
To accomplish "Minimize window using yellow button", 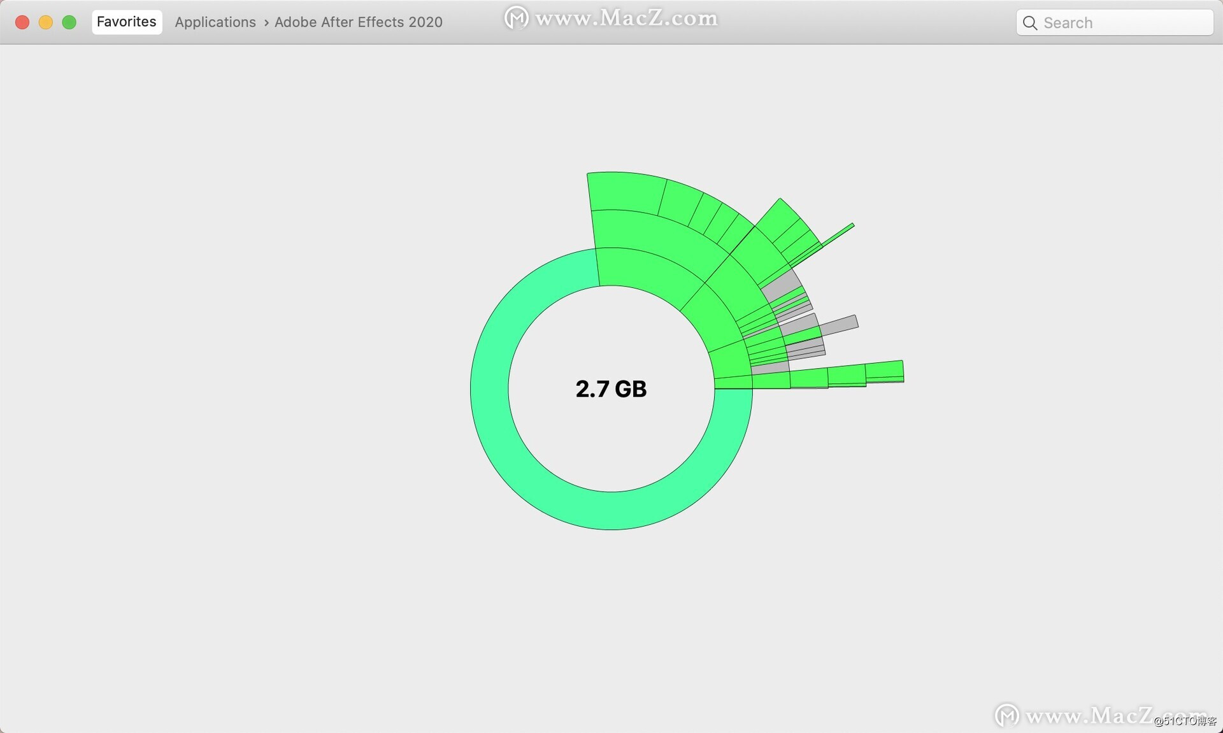I will 46,22.
